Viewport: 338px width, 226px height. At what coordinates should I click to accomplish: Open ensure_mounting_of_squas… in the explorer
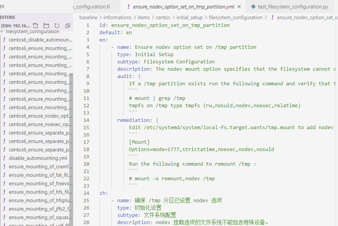[x=40, y=218]
